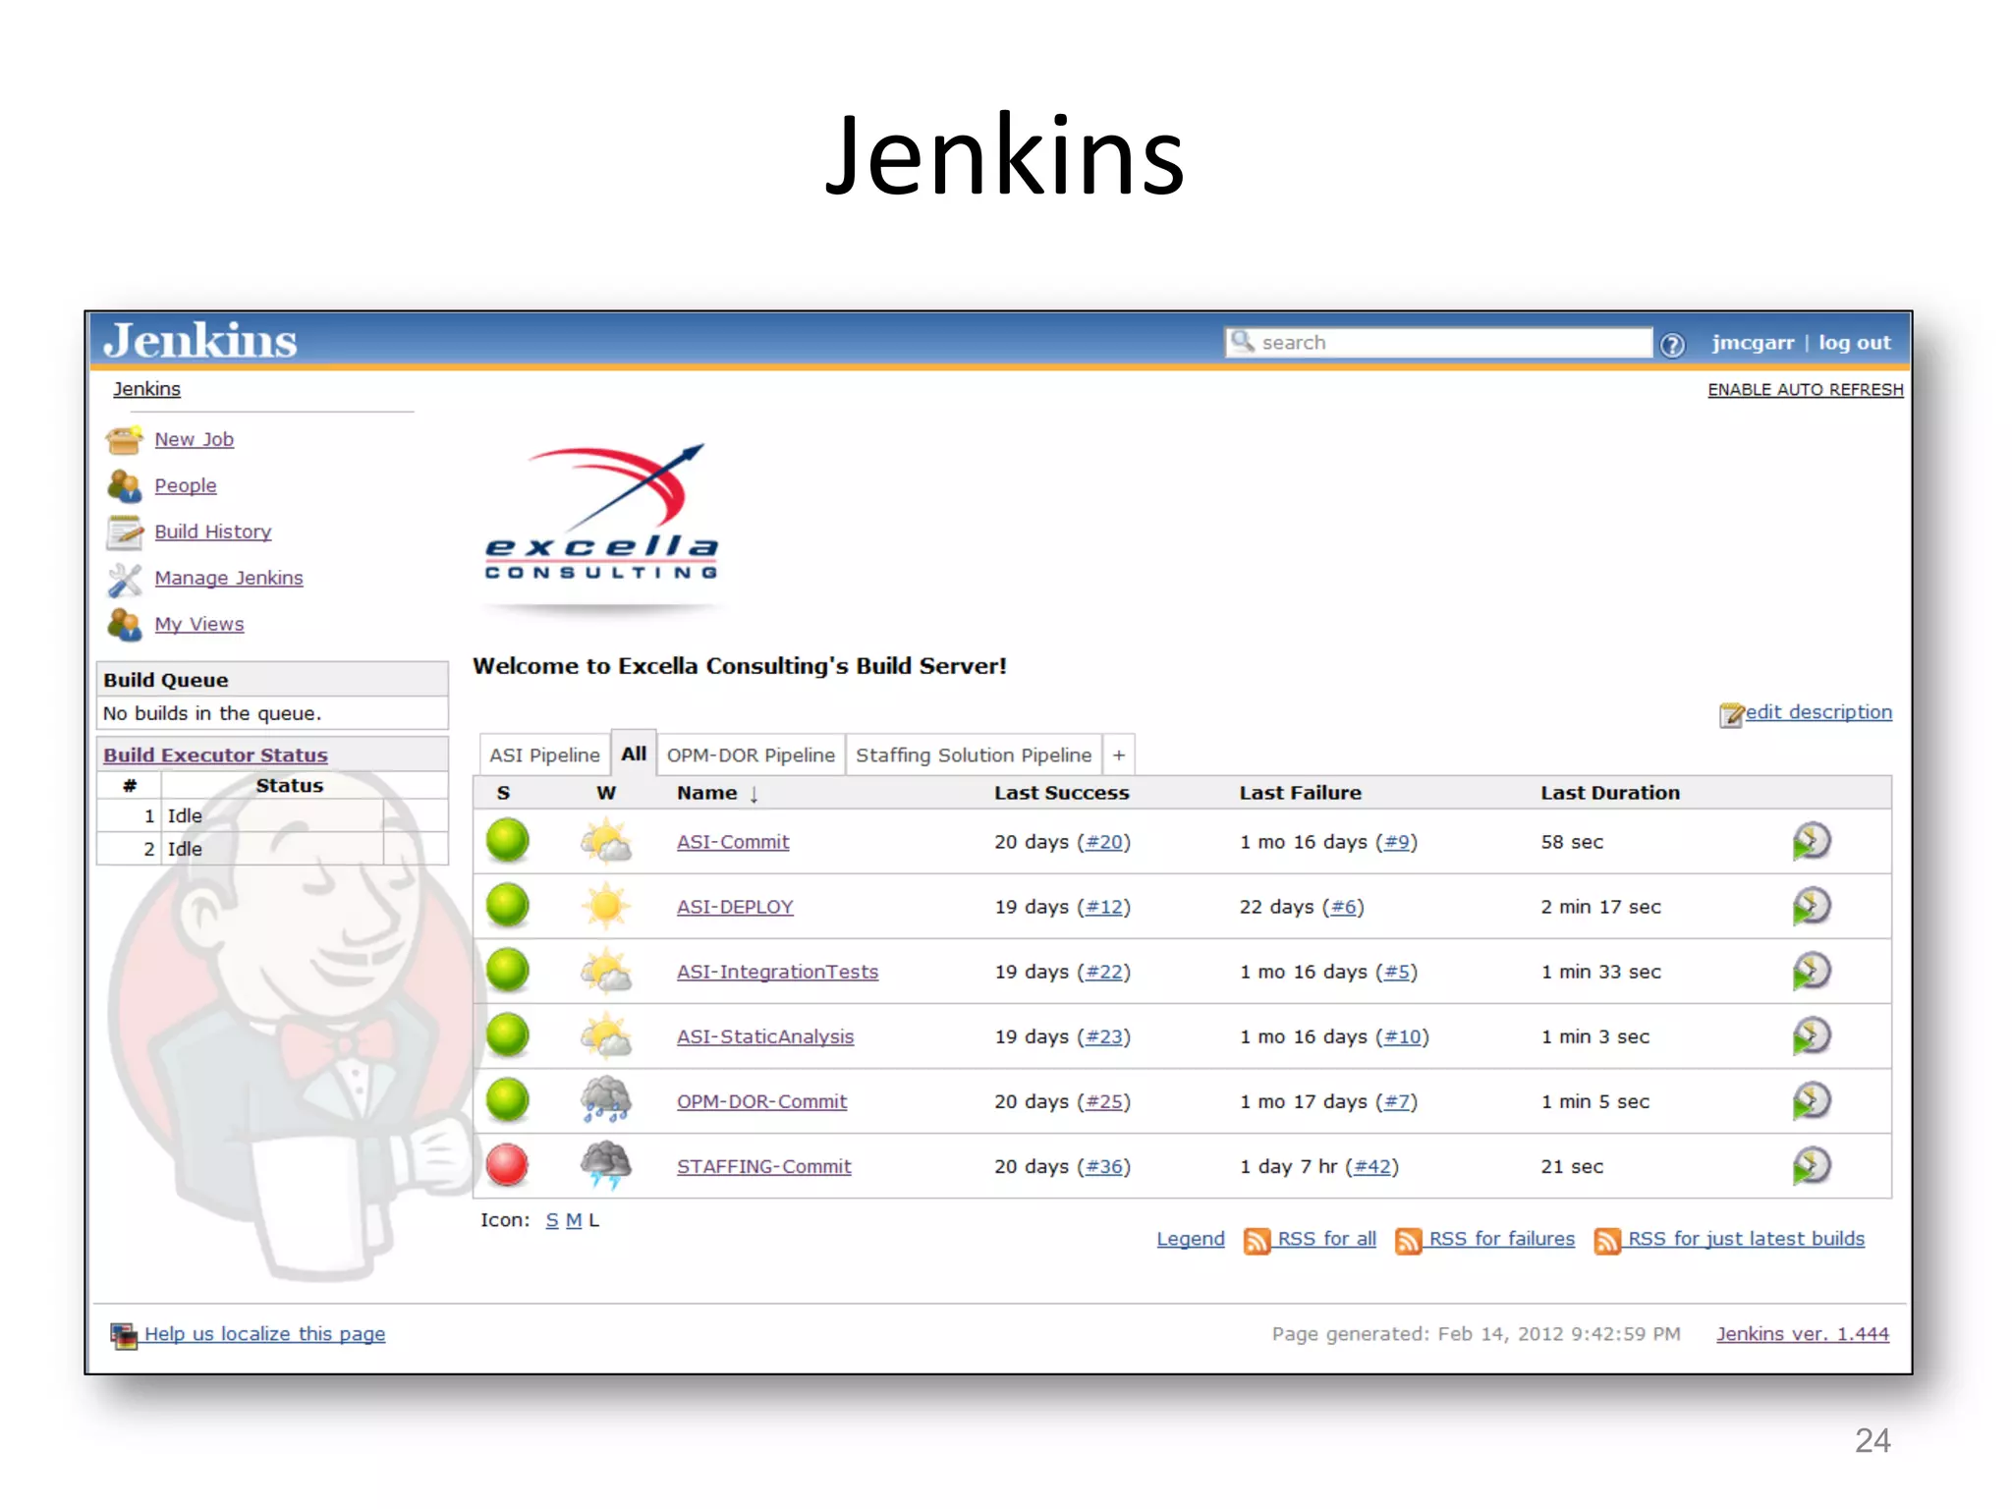The height and width of the screenshot is (1509, 2012).
Task: Click the log out link
Action: 1854,343
